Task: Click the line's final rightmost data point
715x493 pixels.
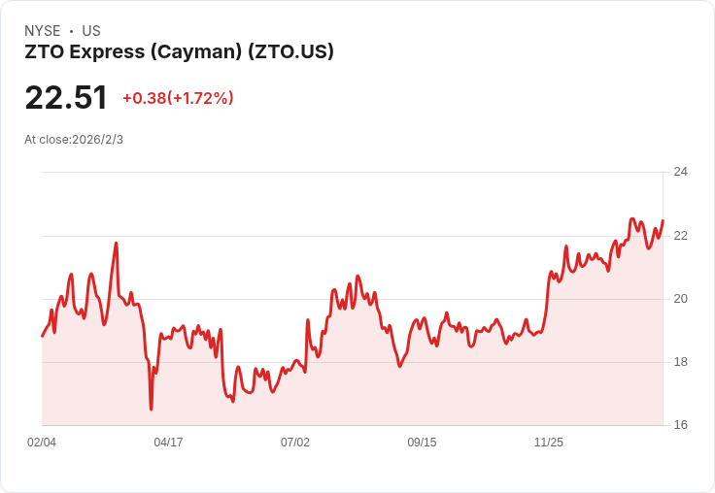Action: coord(663,220)
